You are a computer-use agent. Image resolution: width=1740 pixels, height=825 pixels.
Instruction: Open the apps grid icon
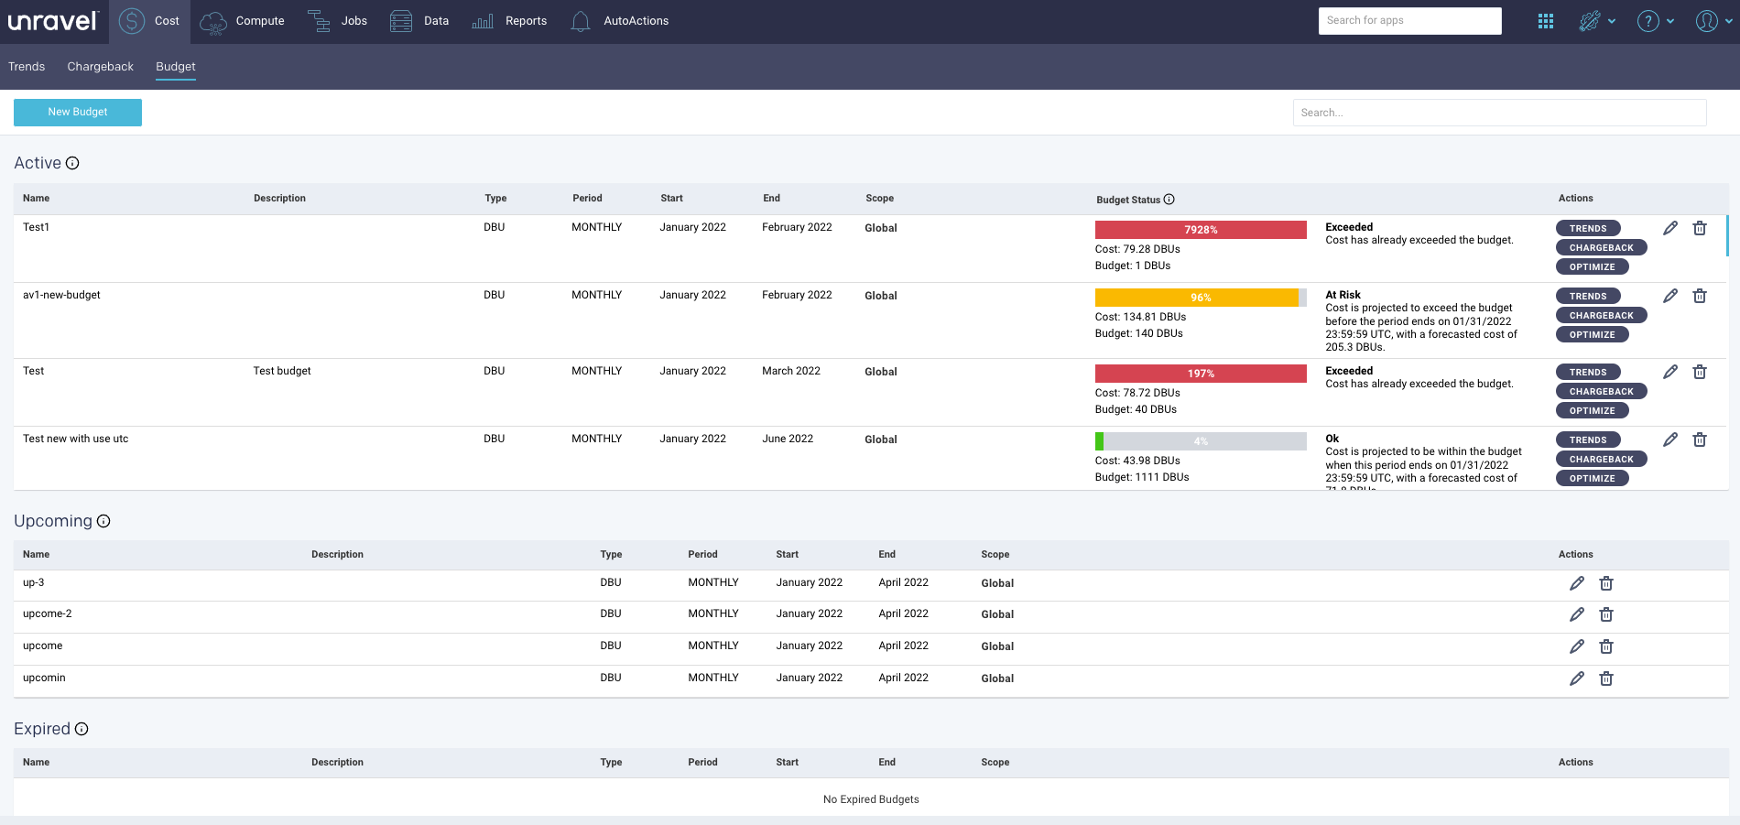(x=1546, y=21)
